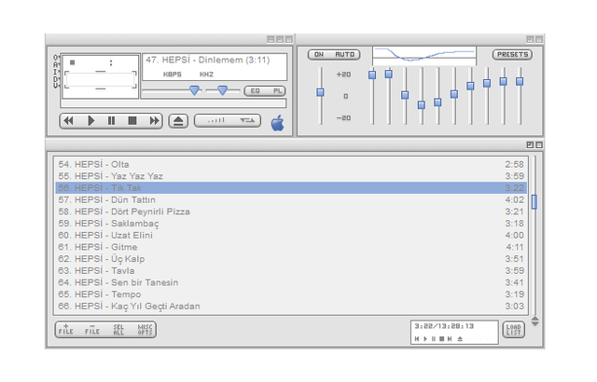Image resolution: width=597 pixels, height=382 pixels.
Task: Select track '66. HEPSİ - Kaç Yıl Geçti Aradan'
Action: (291, 306)
